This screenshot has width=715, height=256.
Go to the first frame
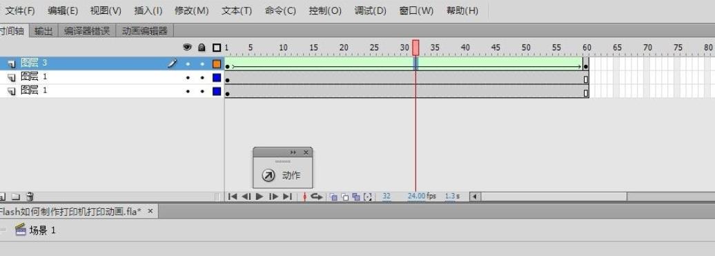[x=233, y=197]
